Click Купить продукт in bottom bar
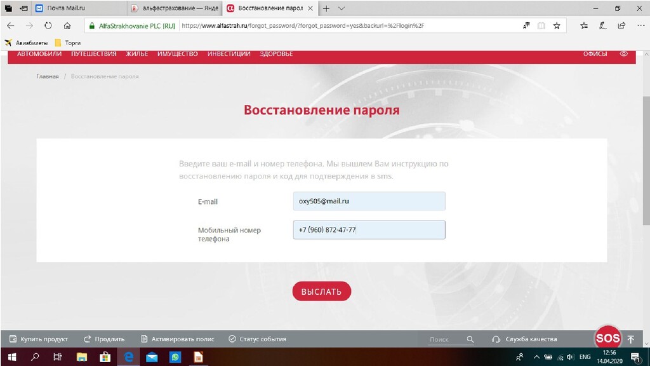The height and width of the screenshot is (366, 650). pos(39,339)
